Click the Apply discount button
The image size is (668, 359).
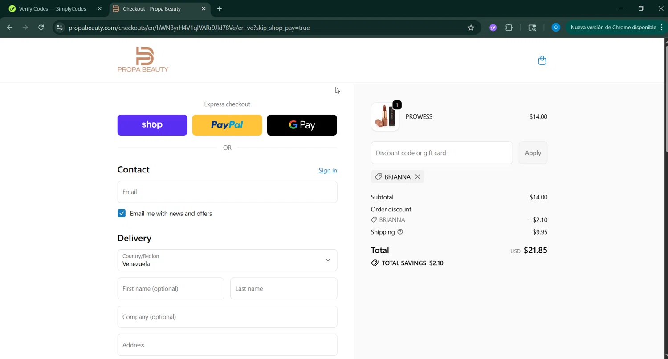533,153
